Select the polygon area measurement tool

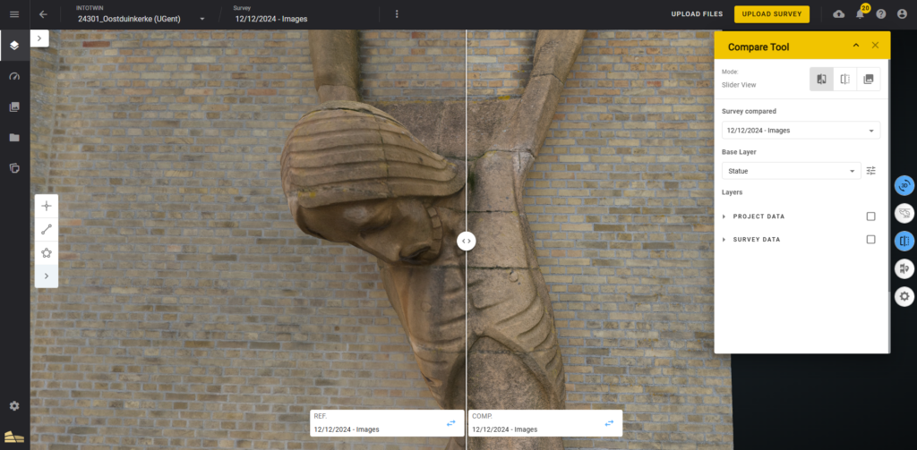point(47,252)
